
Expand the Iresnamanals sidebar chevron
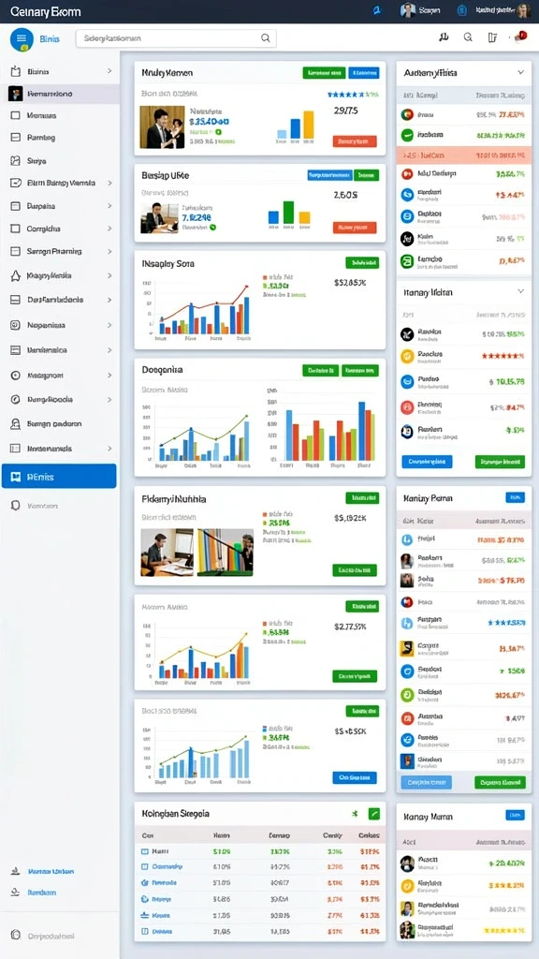[109, 449]
